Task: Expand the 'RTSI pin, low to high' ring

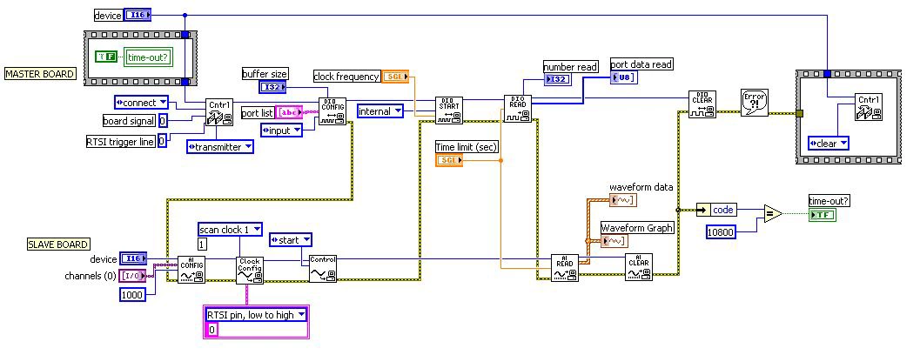Action: coord(256,314)
